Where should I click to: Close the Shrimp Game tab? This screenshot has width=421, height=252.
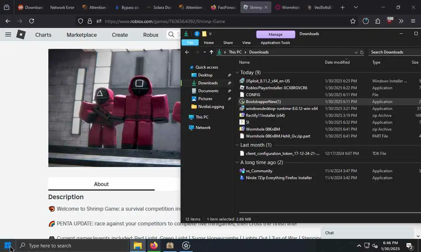point(266,7)
